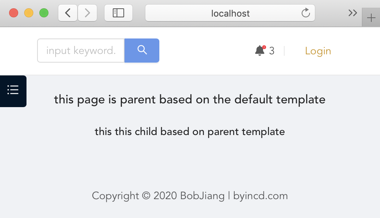The height and width of the screenshot is (218, 380).
Task: Click the blue magnifying glass search button
Action: [x=142, y=51]
